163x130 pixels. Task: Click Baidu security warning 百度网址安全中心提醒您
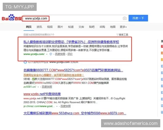click(54, 75)
